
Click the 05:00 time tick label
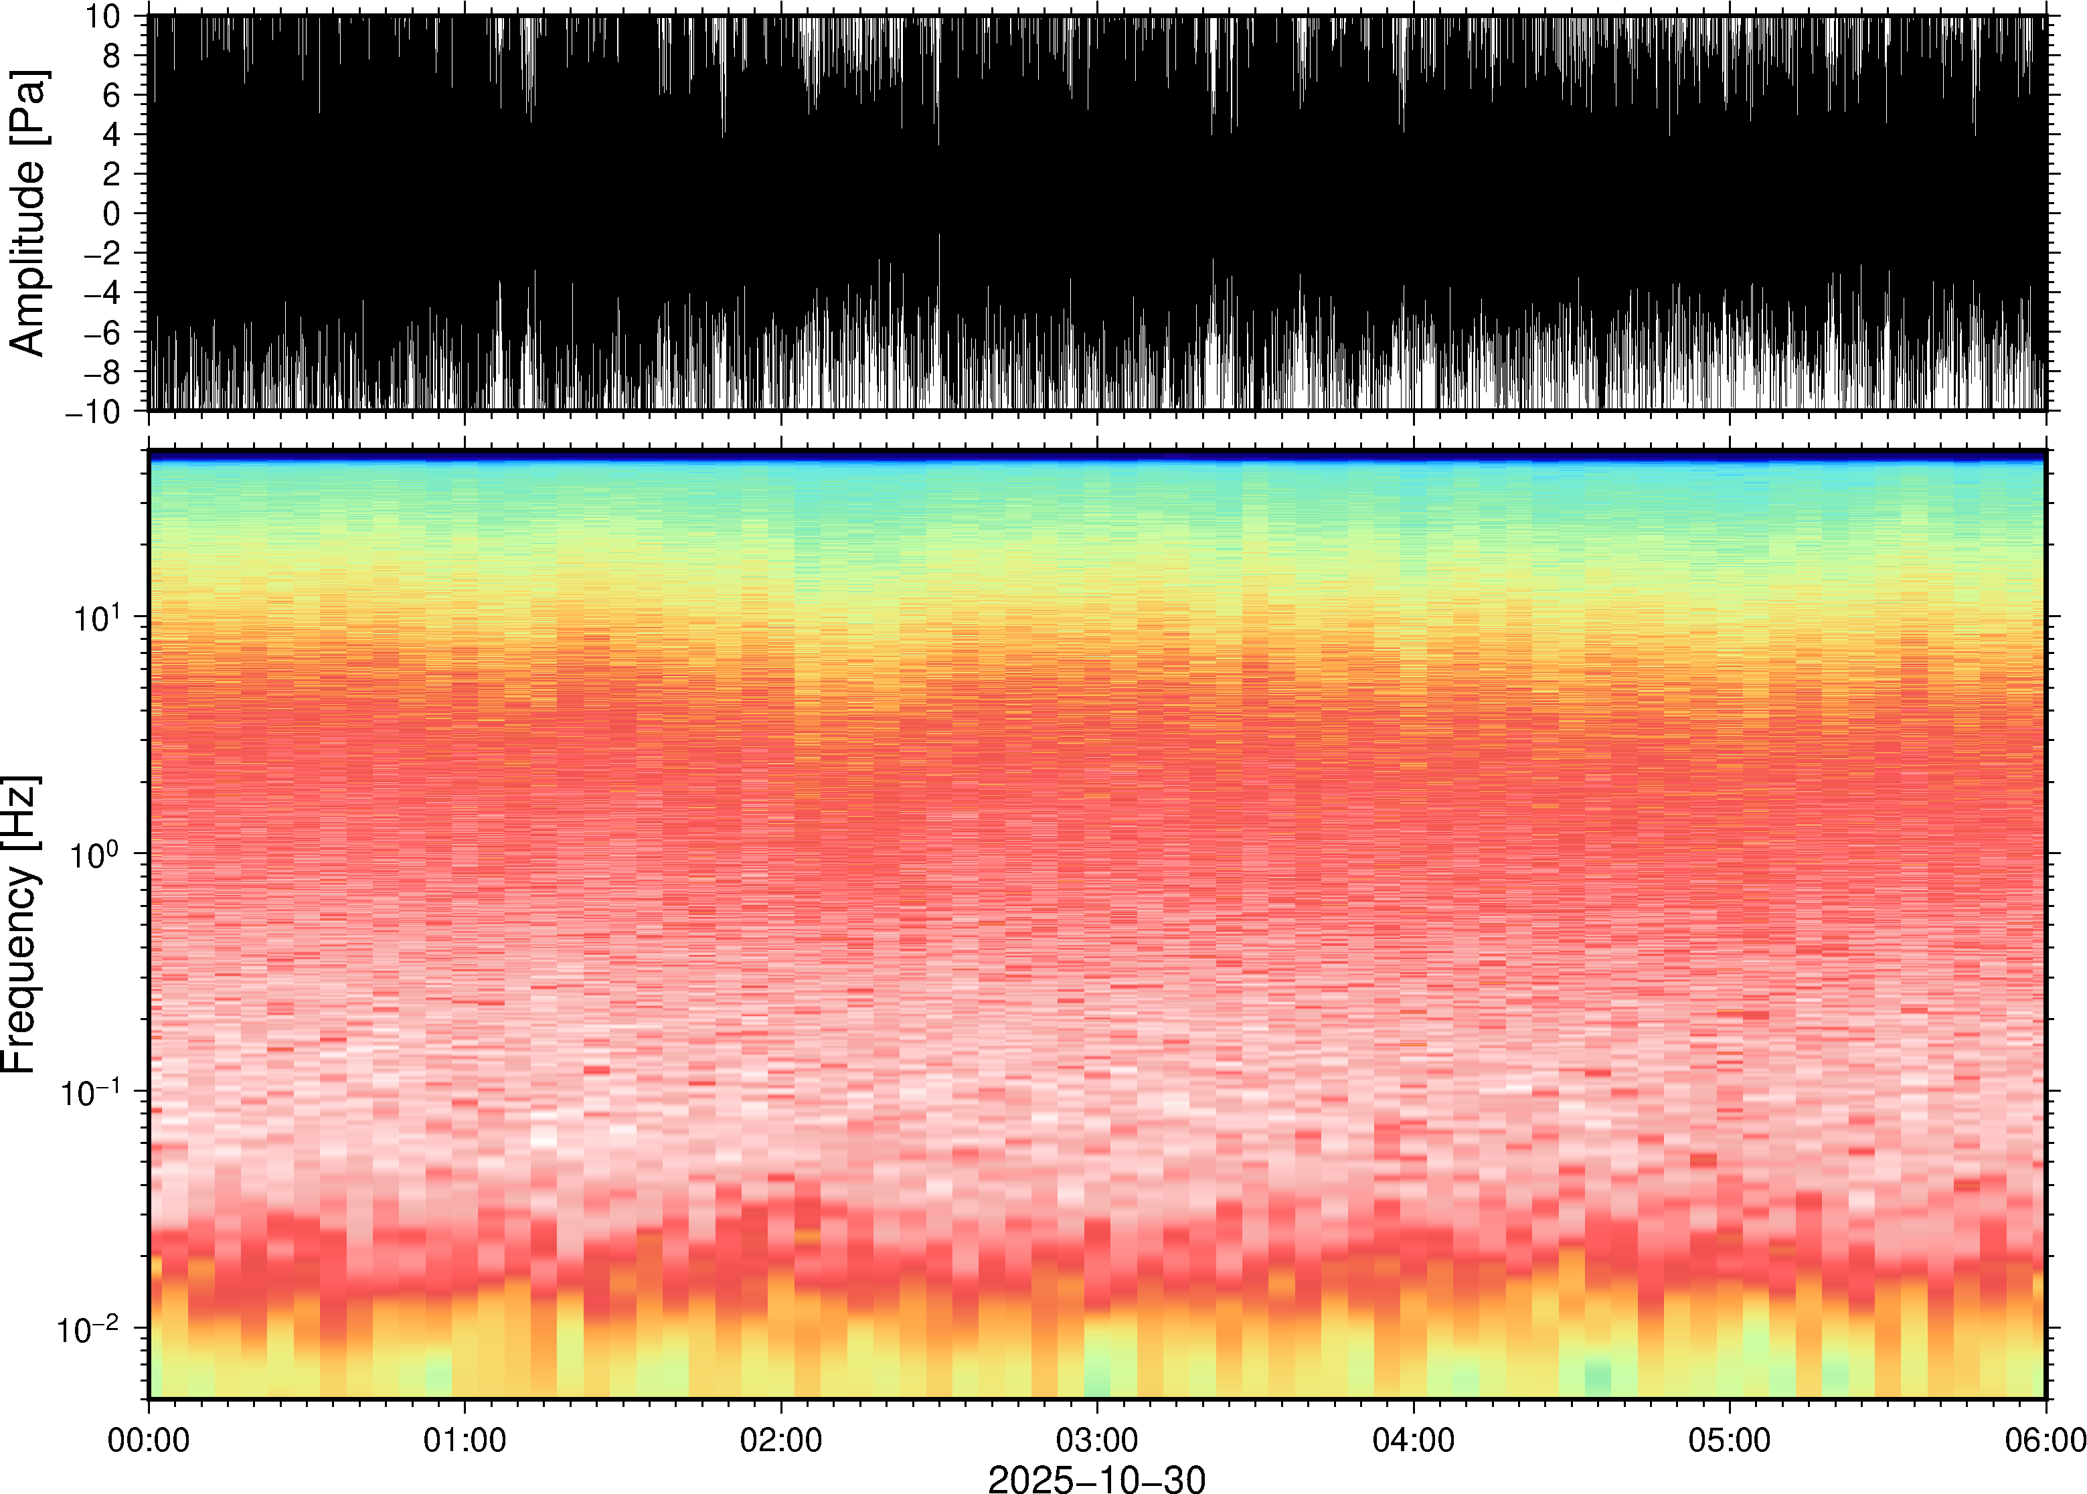click(x=1729, y=1440)
